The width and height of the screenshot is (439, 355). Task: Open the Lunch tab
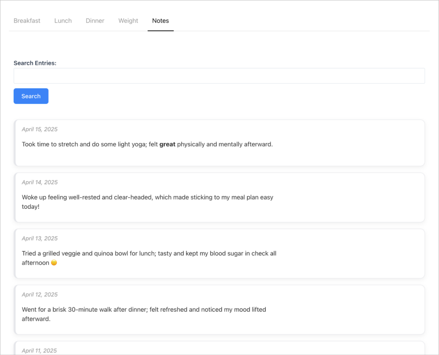[63, 21]
